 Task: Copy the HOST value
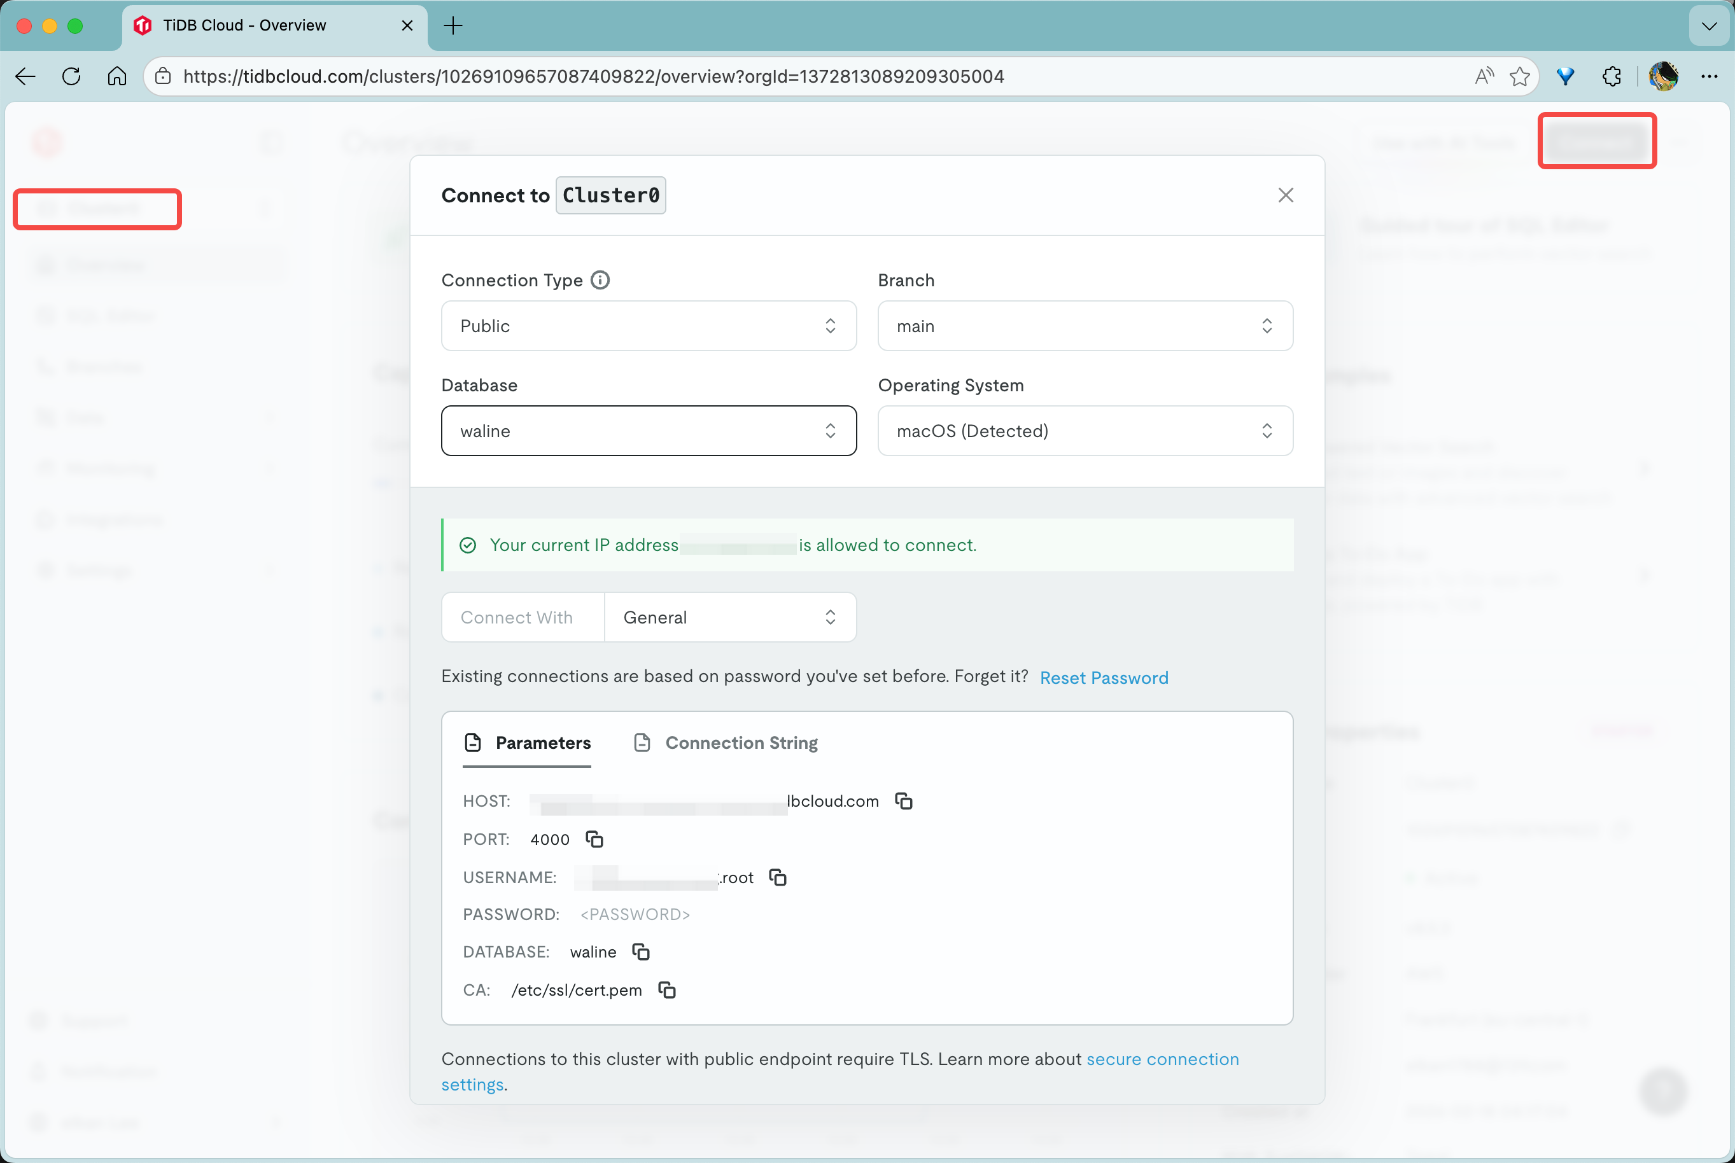point(903,801)
